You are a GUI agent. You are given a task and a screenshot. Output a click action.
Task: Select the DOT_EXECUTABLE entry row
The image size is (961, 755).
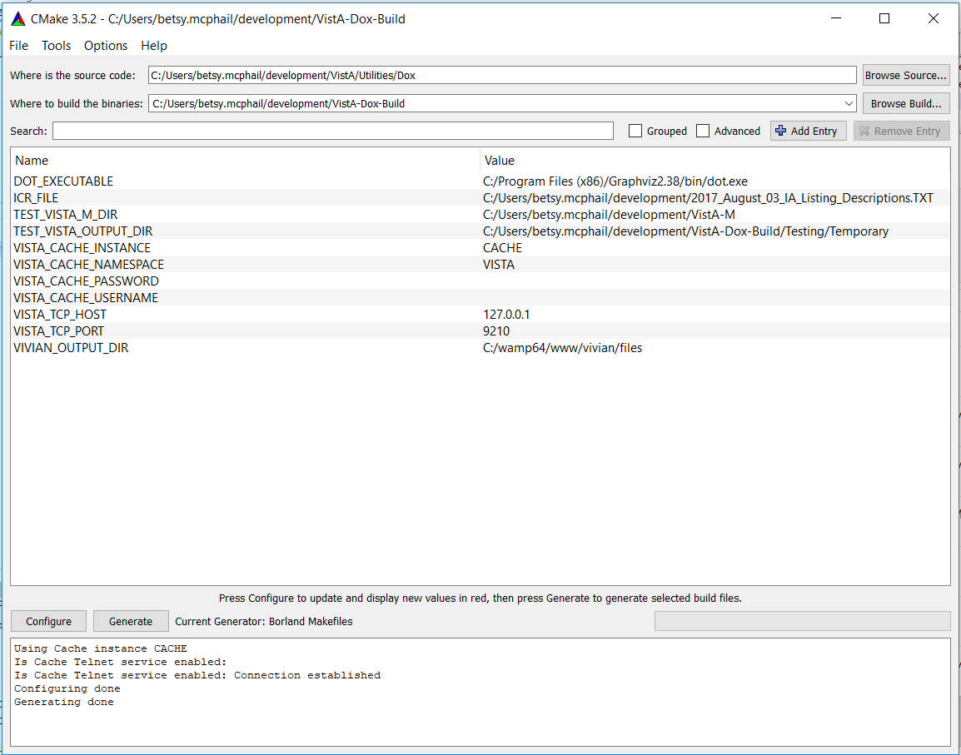[x=63, y=181]
